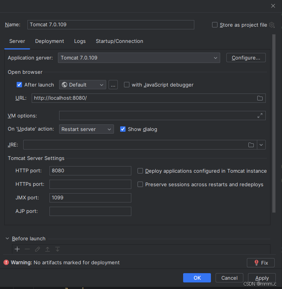Open On 'Update' action Restart server dropdown
This screenshot has width=282, height=289.
(87, 129)
